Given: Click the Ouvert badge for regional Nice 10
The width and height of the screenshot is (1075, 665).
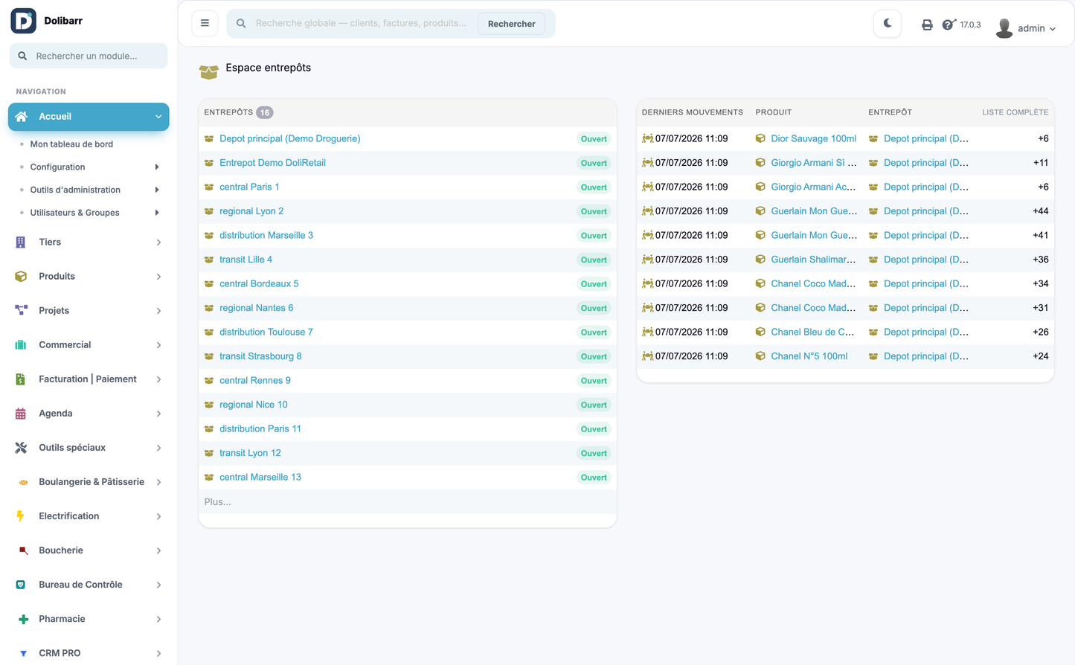Looking at the screenshot, I should (594, 405).
